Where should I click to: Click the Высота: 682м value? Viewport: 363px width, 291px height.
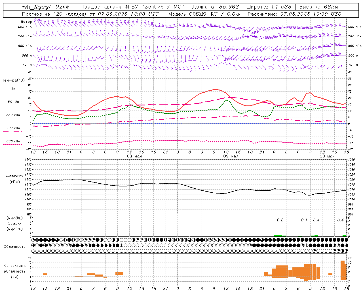point(318,7)
